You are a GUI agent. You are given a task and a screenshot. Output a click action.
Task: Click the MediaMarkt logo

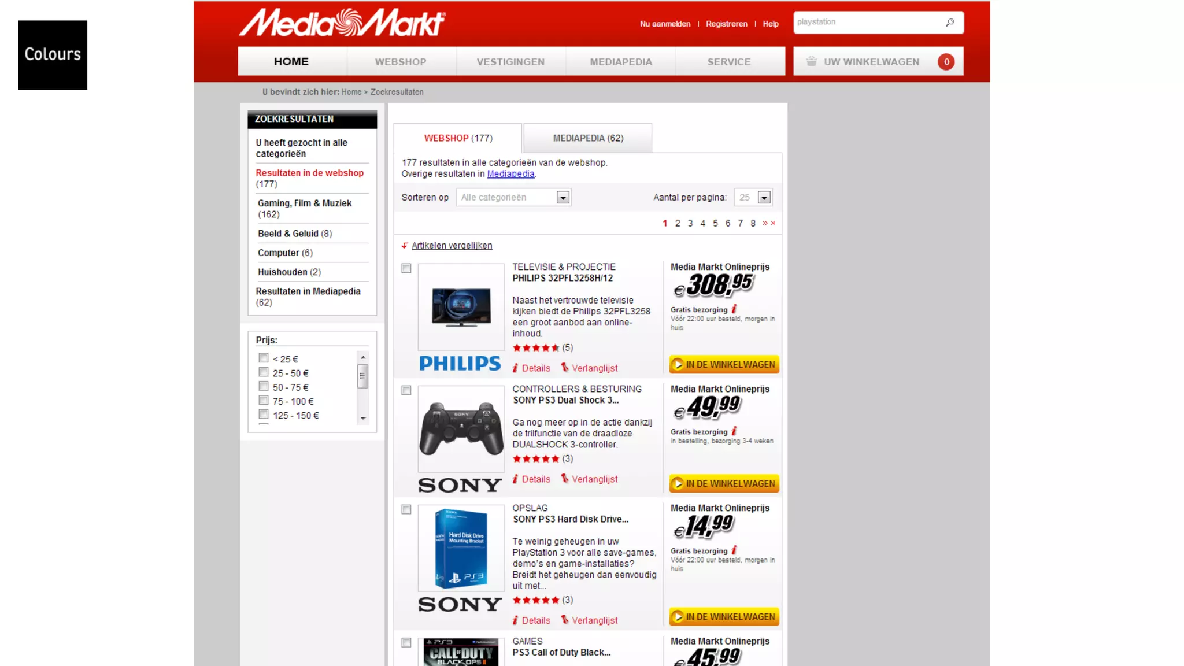click(x=342, y=23)
